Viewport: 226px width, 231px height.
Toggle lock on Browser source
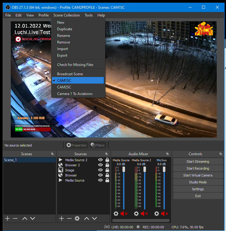pyautogui.click(x=107, y=175)
